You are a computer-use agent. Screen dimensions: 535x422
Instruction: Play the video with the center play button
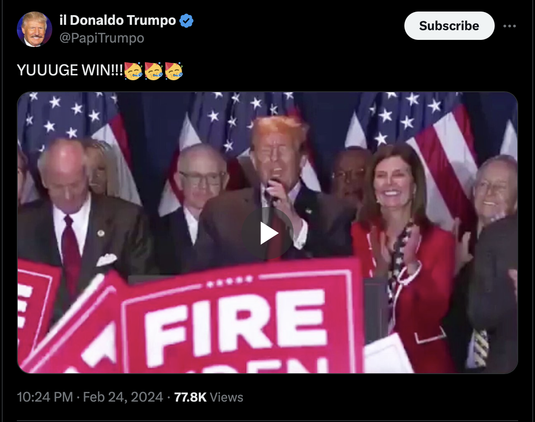click(x=267, y=233)
